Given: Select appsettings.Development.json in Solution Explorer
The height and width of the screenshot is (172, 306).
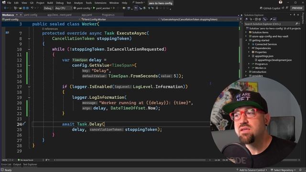Looking at the screenshot, I should [x=275, y=60].
